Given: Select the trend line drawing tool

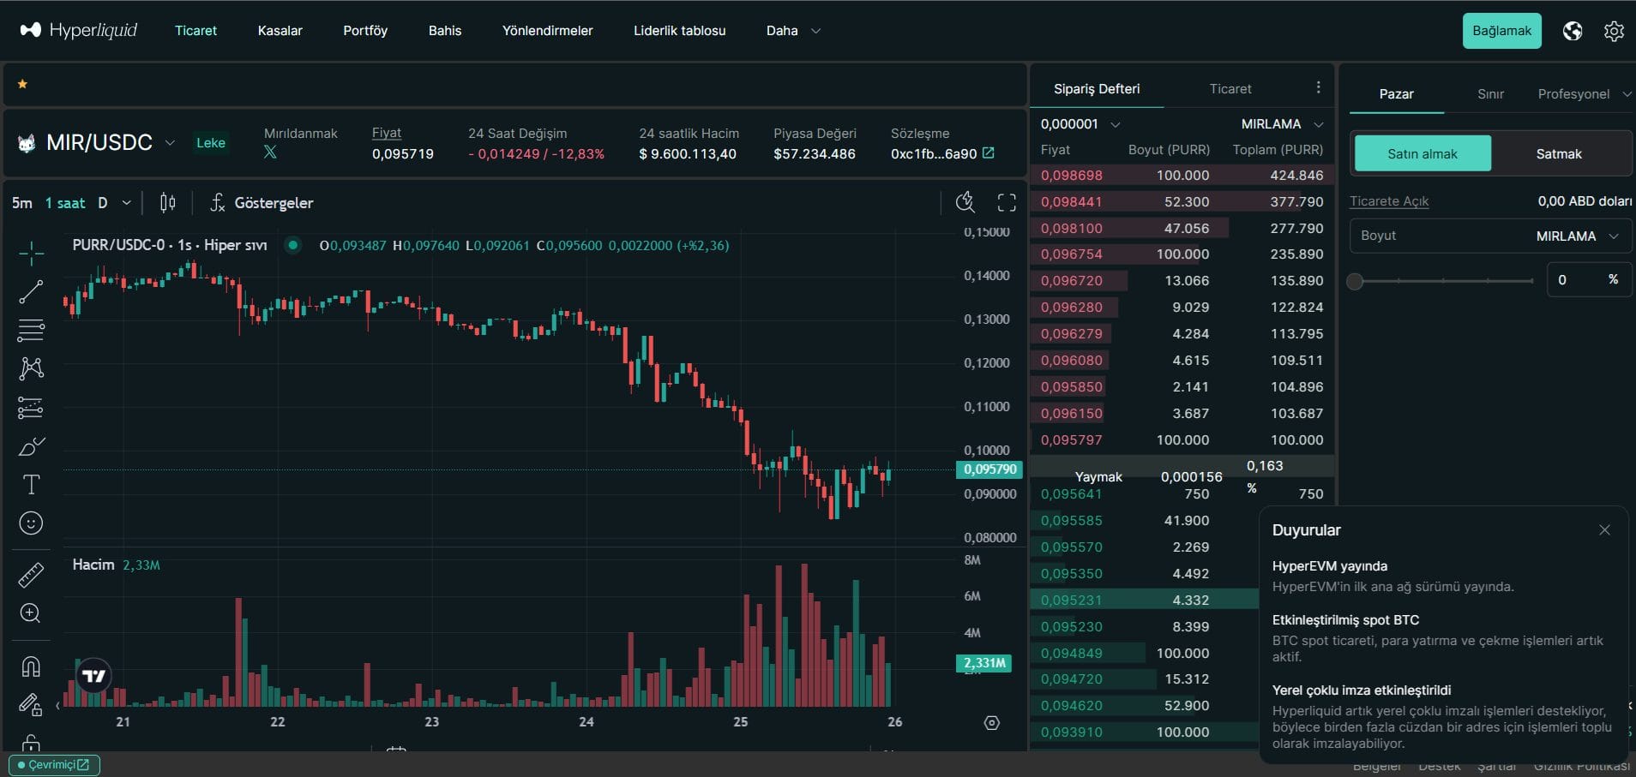Looking at the screenshot, I should pos(31,291).
